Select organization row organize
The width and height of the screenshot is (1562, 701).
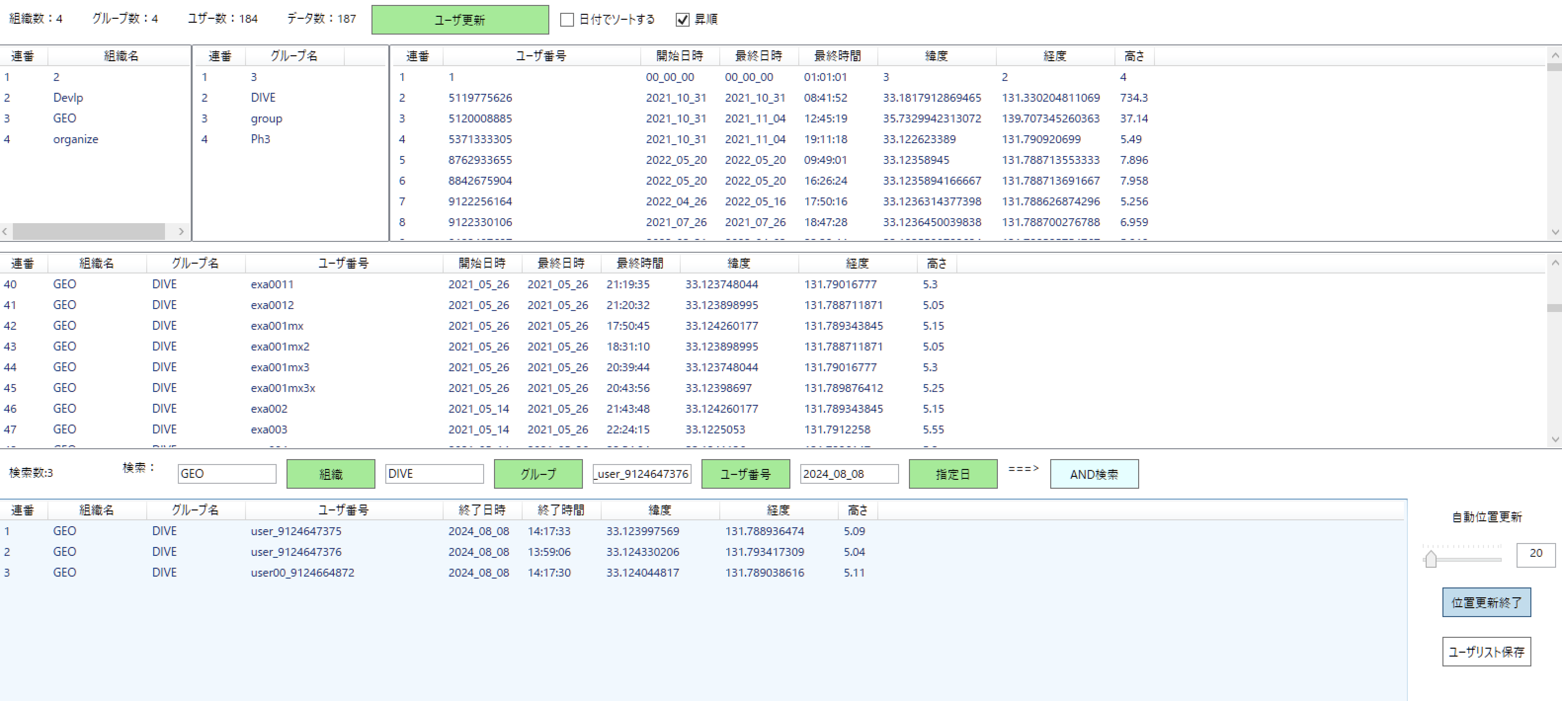95,139
